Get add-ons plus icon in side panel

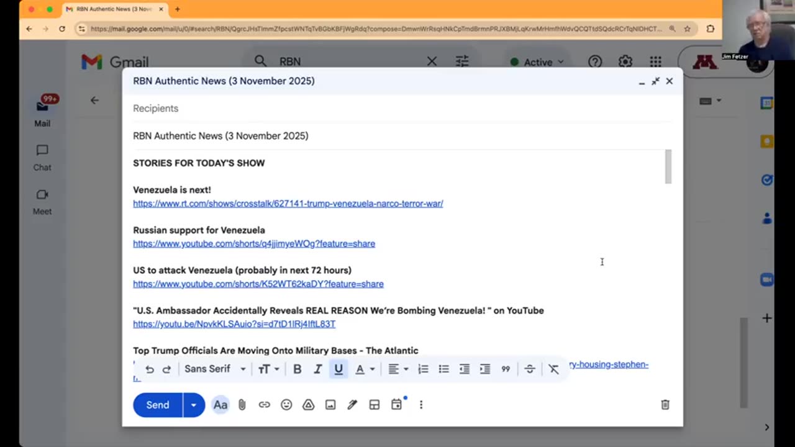767,318
